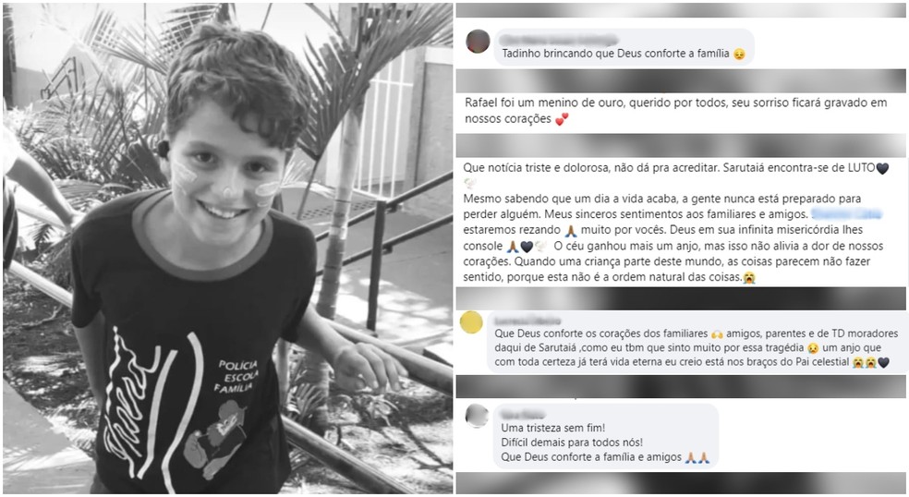Viewport: 909px width, 497px height.
Task: Open the blurred commenter name above 'Tadinho brincando'
Action: point(558,40)
